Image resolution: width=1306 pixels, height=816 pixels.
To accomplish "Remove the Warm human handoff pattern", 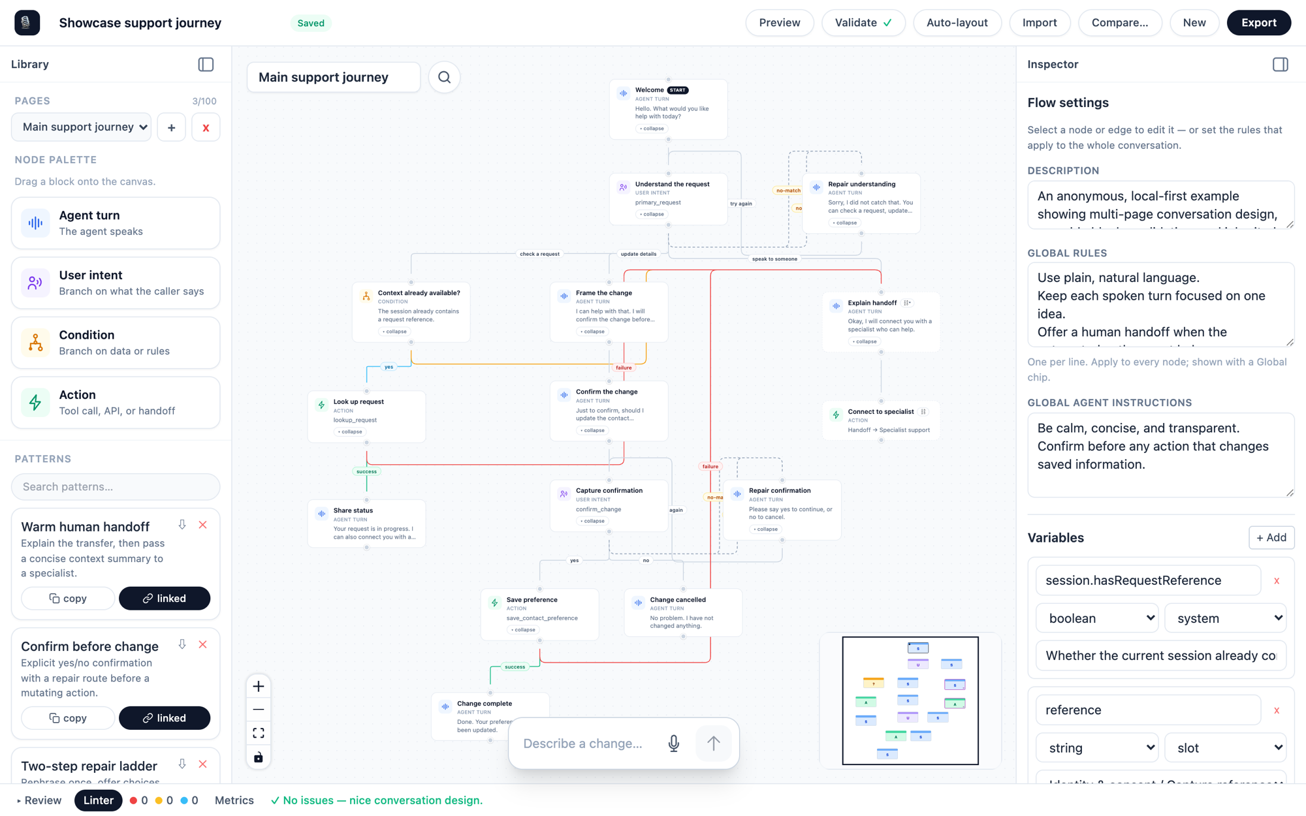I will click(x=203, y=525).
